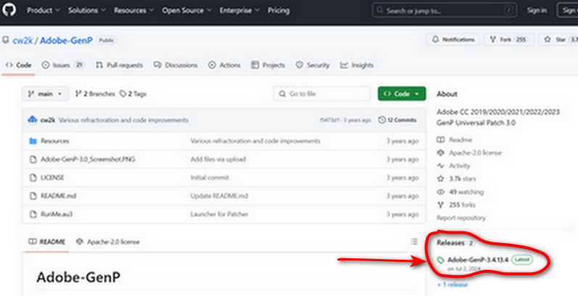Click the Report repository link

tap(461, 218)
